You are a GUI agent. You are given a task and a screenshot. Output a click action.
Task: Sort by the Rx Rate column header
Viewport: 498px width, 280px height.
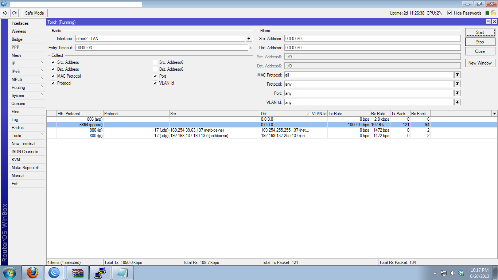[380, 114]
